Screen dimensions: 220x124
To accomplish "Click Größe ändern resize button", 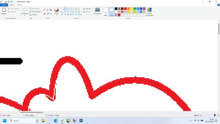I will point(35,12).
